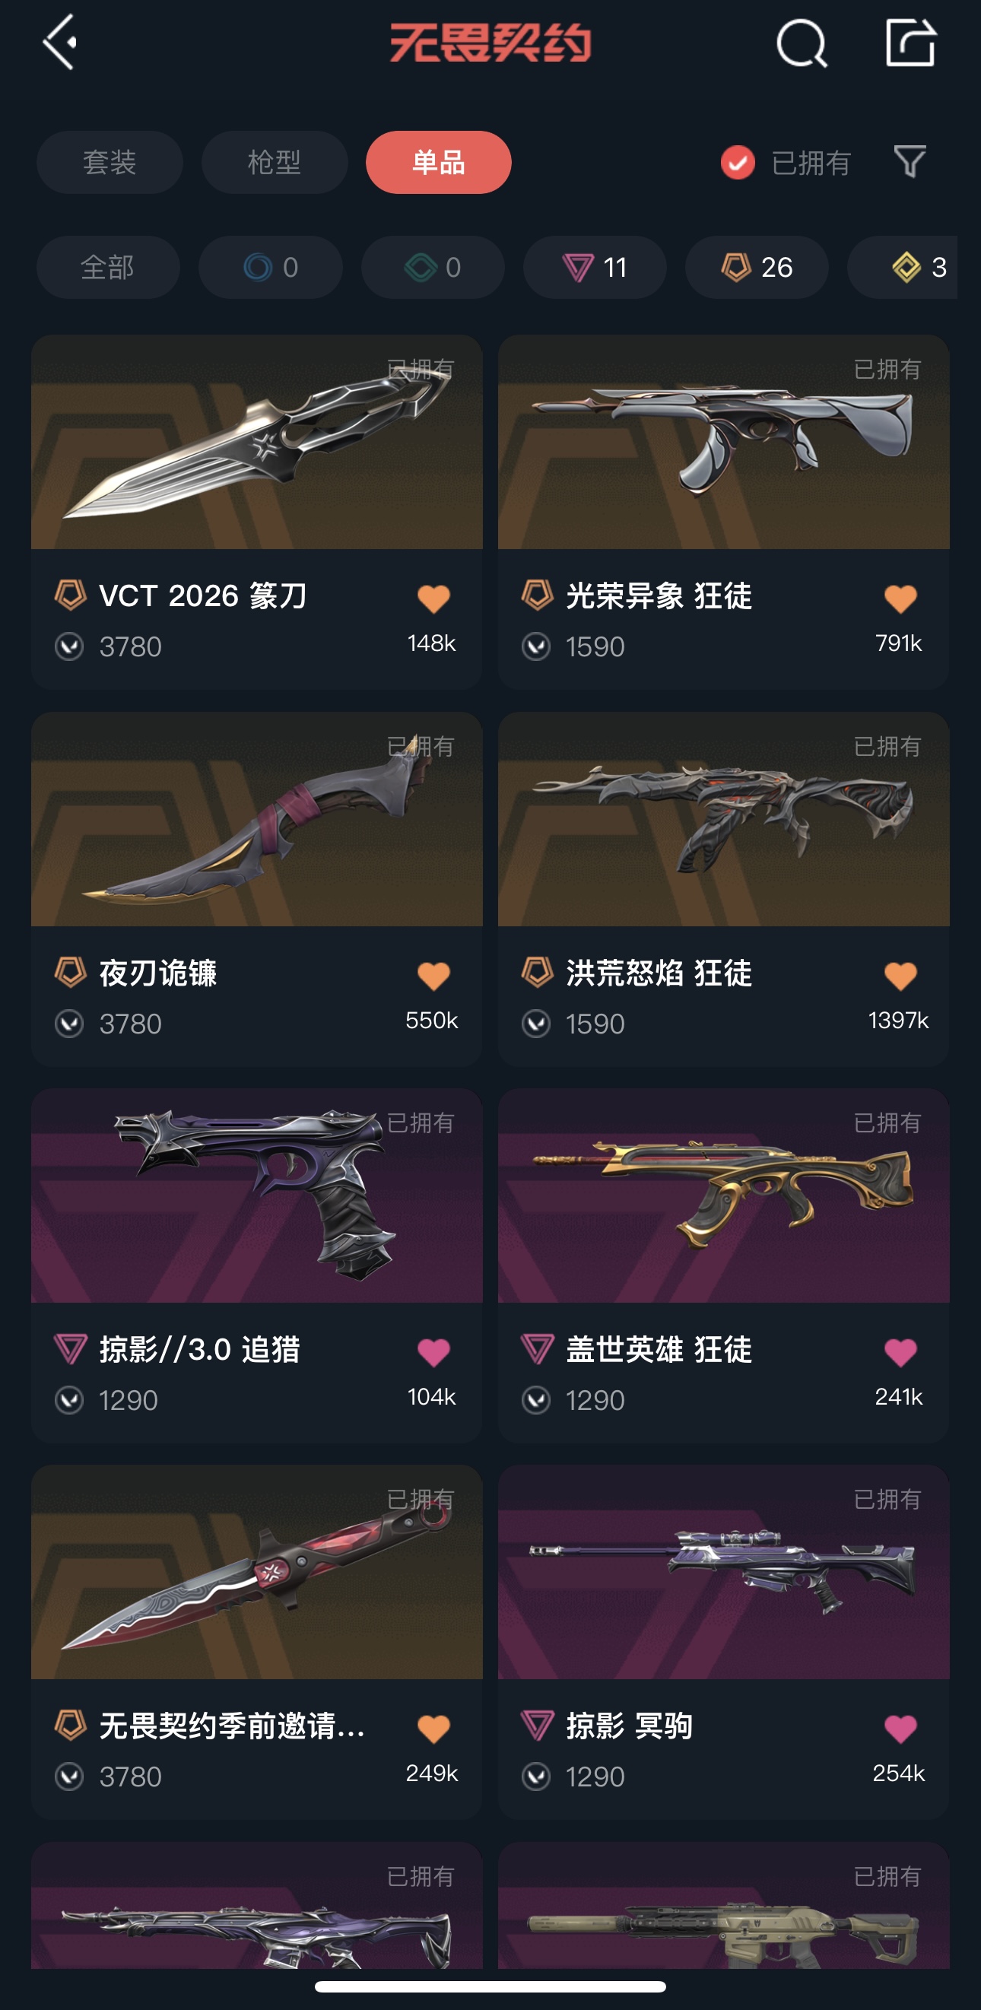Tap the share icon top right

[911, 42]
